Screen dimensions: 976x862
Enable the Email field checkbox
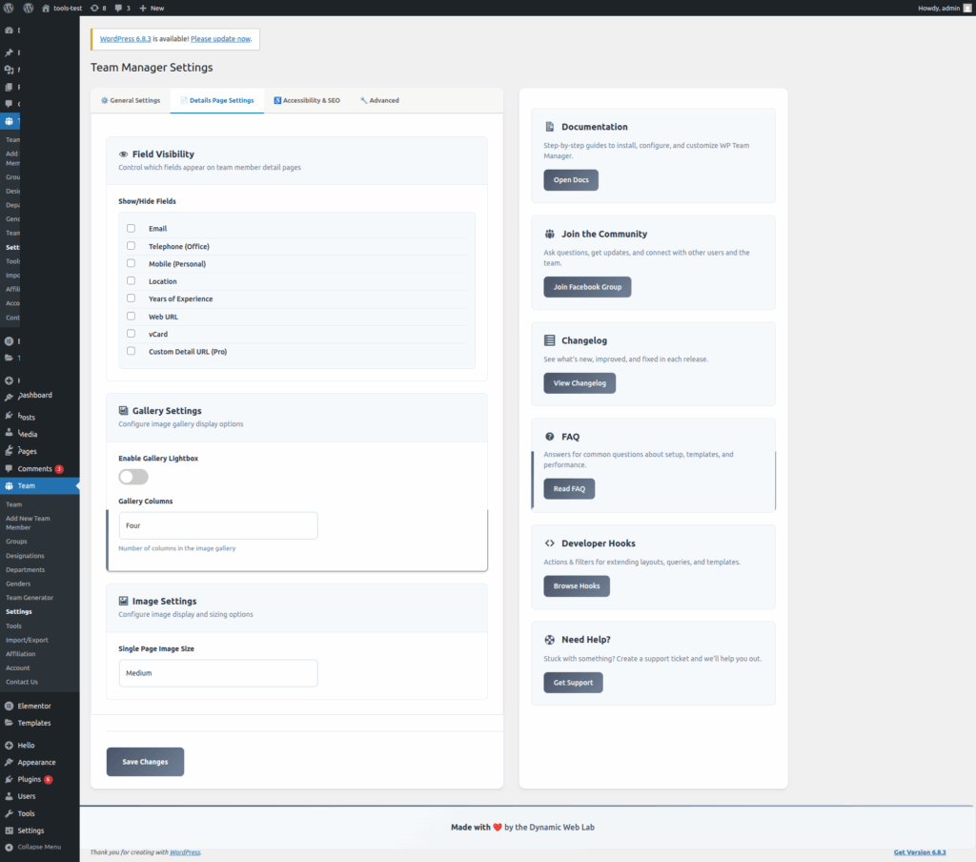131,228
